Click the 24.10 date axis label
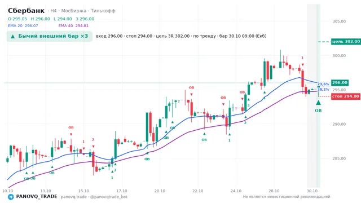The height and width of the screenshot is (203, 361). point(236,191)
